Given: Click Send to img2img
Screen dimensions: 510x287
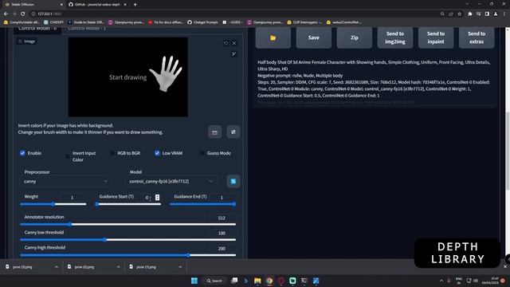Looking at the screenshot, I should (x=395, y=37).
